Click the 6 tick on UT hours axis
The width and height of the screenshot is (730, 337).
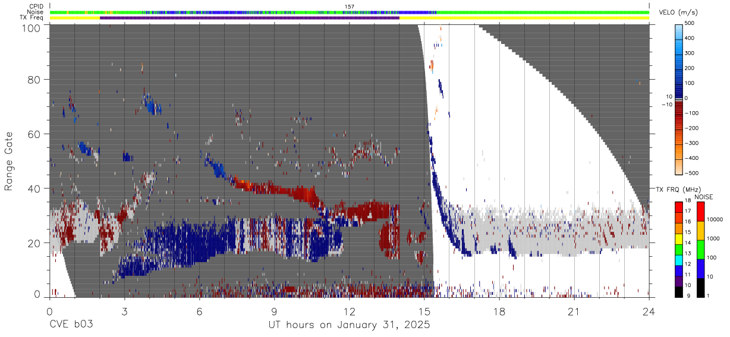[x=200, y=311]
